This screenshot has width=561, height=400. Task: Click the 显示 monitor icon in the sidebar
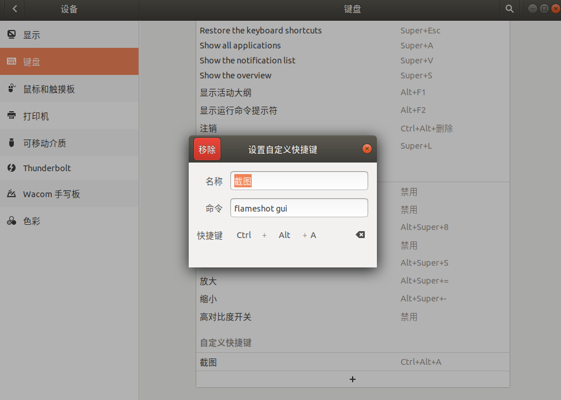(x=12, y=35)
